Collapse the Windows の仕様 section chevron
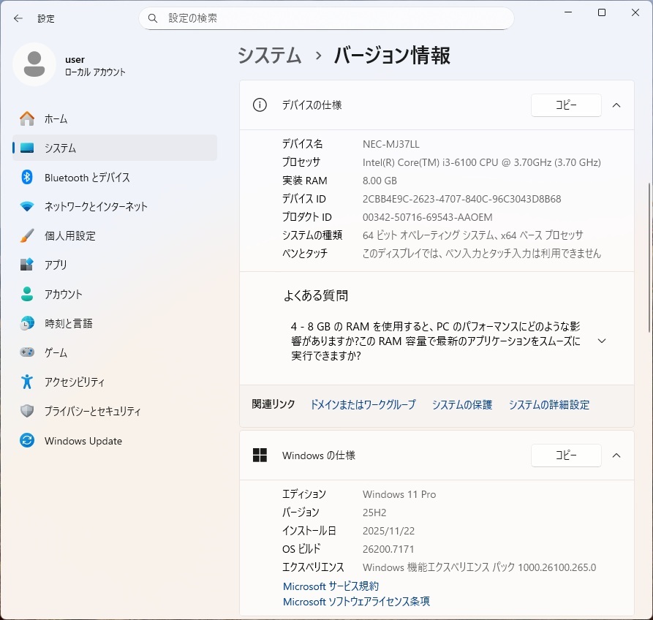The width and height of the screenshot is (653, 620). point(616,455)
